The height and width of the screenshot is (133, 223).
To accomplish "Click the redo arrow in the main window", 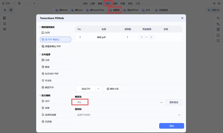I will click(29, 3).
